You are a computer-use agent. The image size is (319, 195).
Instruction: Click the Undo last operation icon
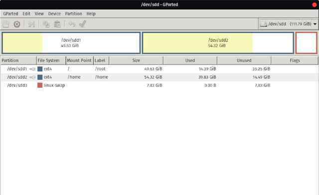[x=72, y=24]
